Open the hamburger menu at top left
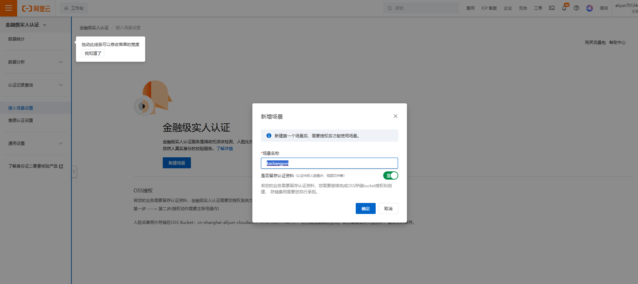Screen dimensions: 638x284 tap(9, 8)
